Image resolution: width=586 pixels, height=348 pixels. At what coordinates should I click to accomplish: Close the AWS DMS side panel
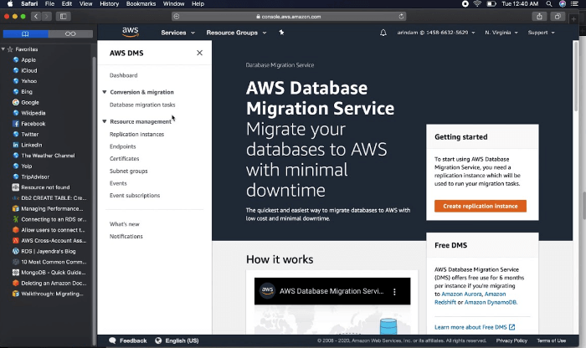tap(199, 53)
